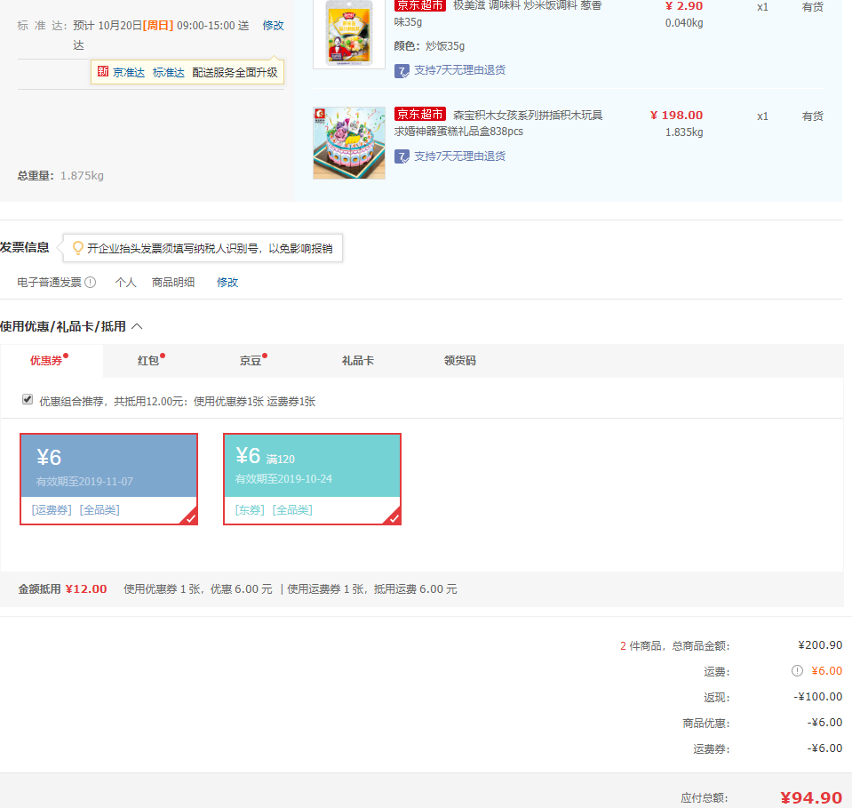852x808 pixels.
Task: Click the 京东超市 badge on seasoning item
Action: pos(420,5)
